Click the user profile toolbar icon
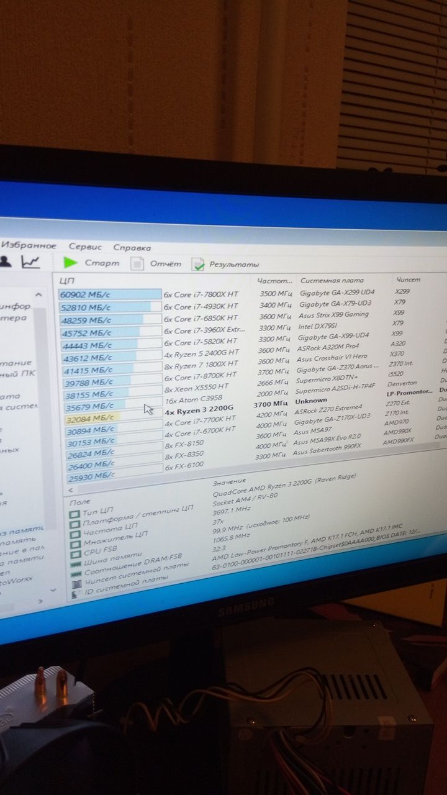The height and width of the screenshot is (795, 447). click(4, 261)
